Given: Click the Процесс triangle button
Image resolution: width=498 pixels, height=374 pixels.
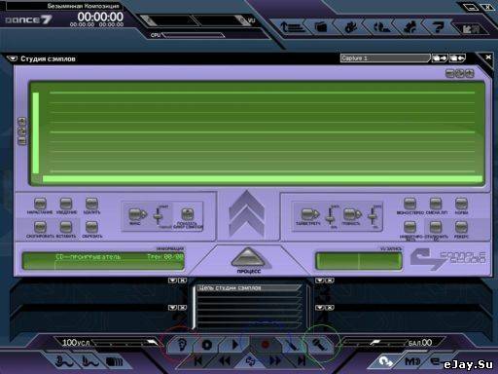Looking at the screenshot, I should (249, 258).
